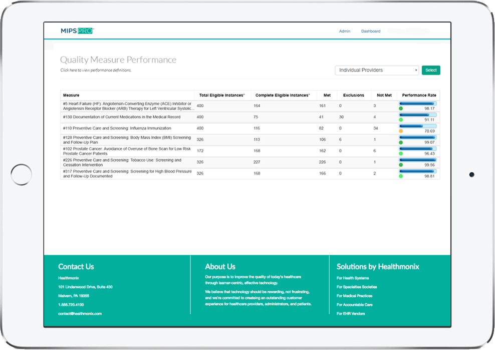The image size is (495, 350).
Task: Click green status dot for High Blood Pressure measure
Action: (401, 176)
